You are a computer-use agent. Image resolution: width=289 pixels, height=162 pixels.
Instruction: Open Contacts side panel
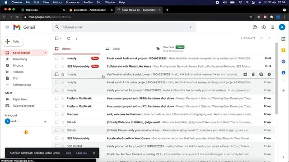point(284,73)
